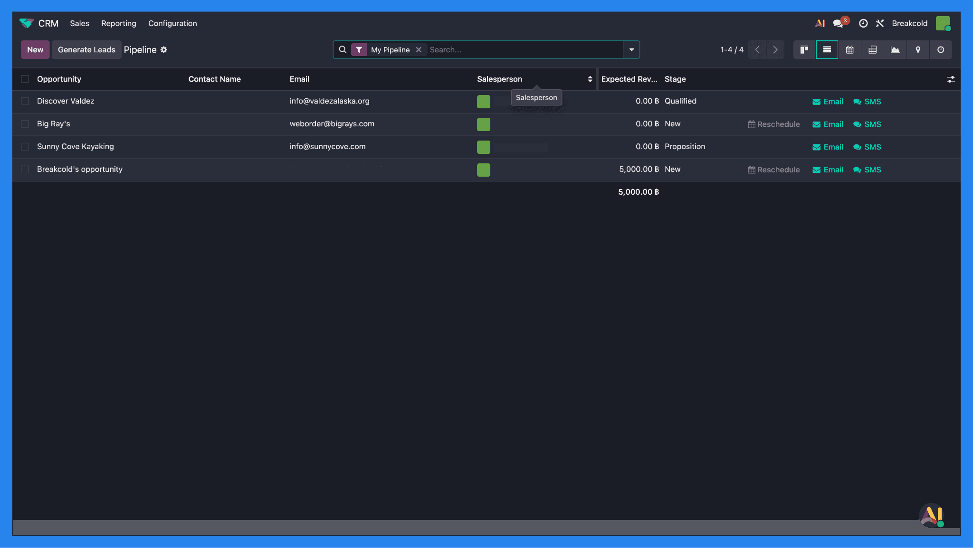
Task: Open Discuss conversations with 3 notifications
Action: tap(838, 22)
